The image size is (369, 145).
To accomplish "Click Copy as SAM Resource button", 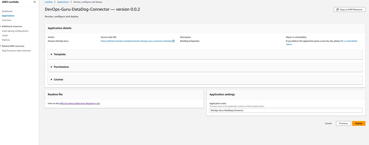I will pyautogui.click(x=350, y=10).
